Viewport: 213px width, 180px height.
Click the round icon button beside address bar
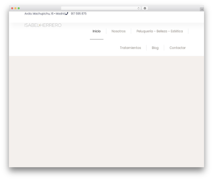click(x=145, y=9)
